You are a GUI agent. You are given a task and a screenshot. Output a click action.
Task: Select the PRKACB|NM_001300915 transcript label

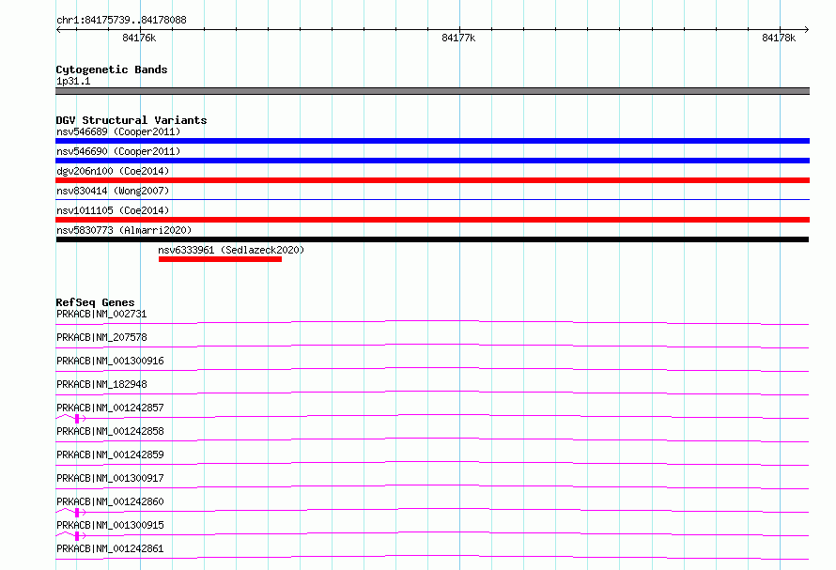click(x=110, y=525)
